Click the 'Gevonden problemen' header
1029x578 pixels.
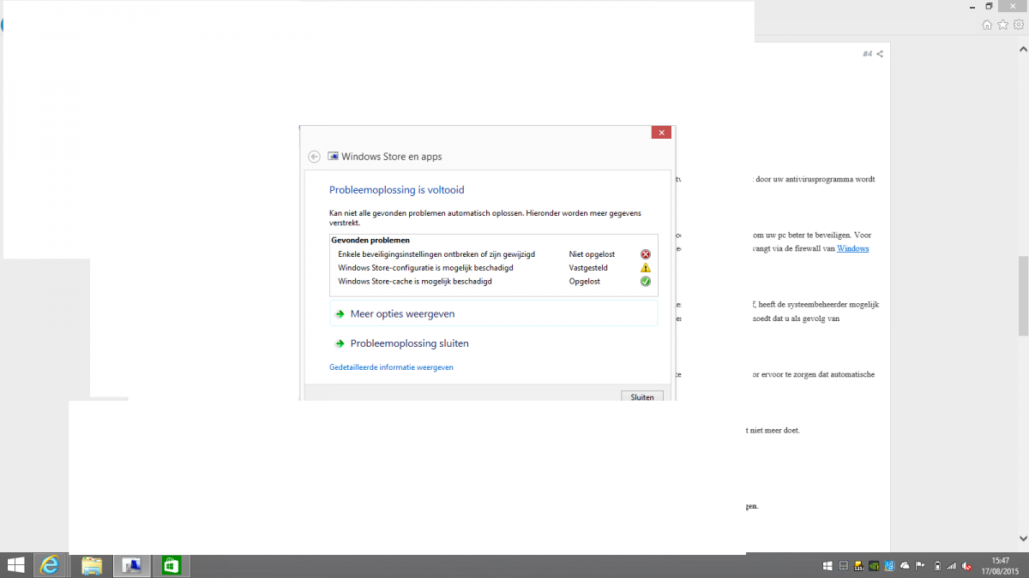click(370, 241)
